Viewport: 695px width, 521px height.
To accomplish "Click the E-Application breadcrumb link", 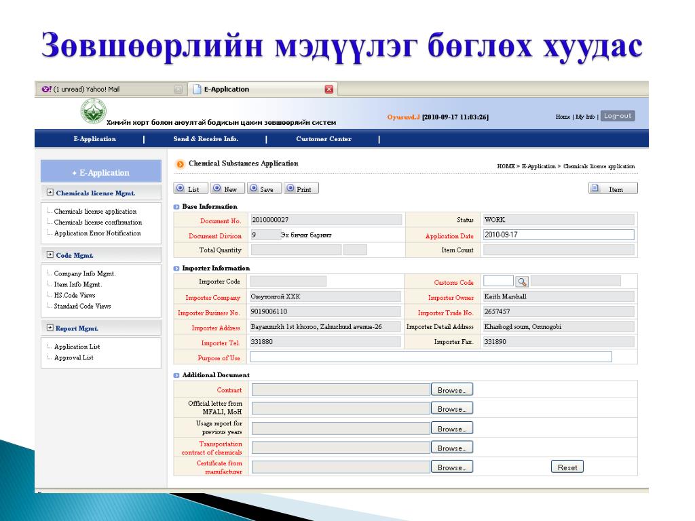I will coord(538,166).
